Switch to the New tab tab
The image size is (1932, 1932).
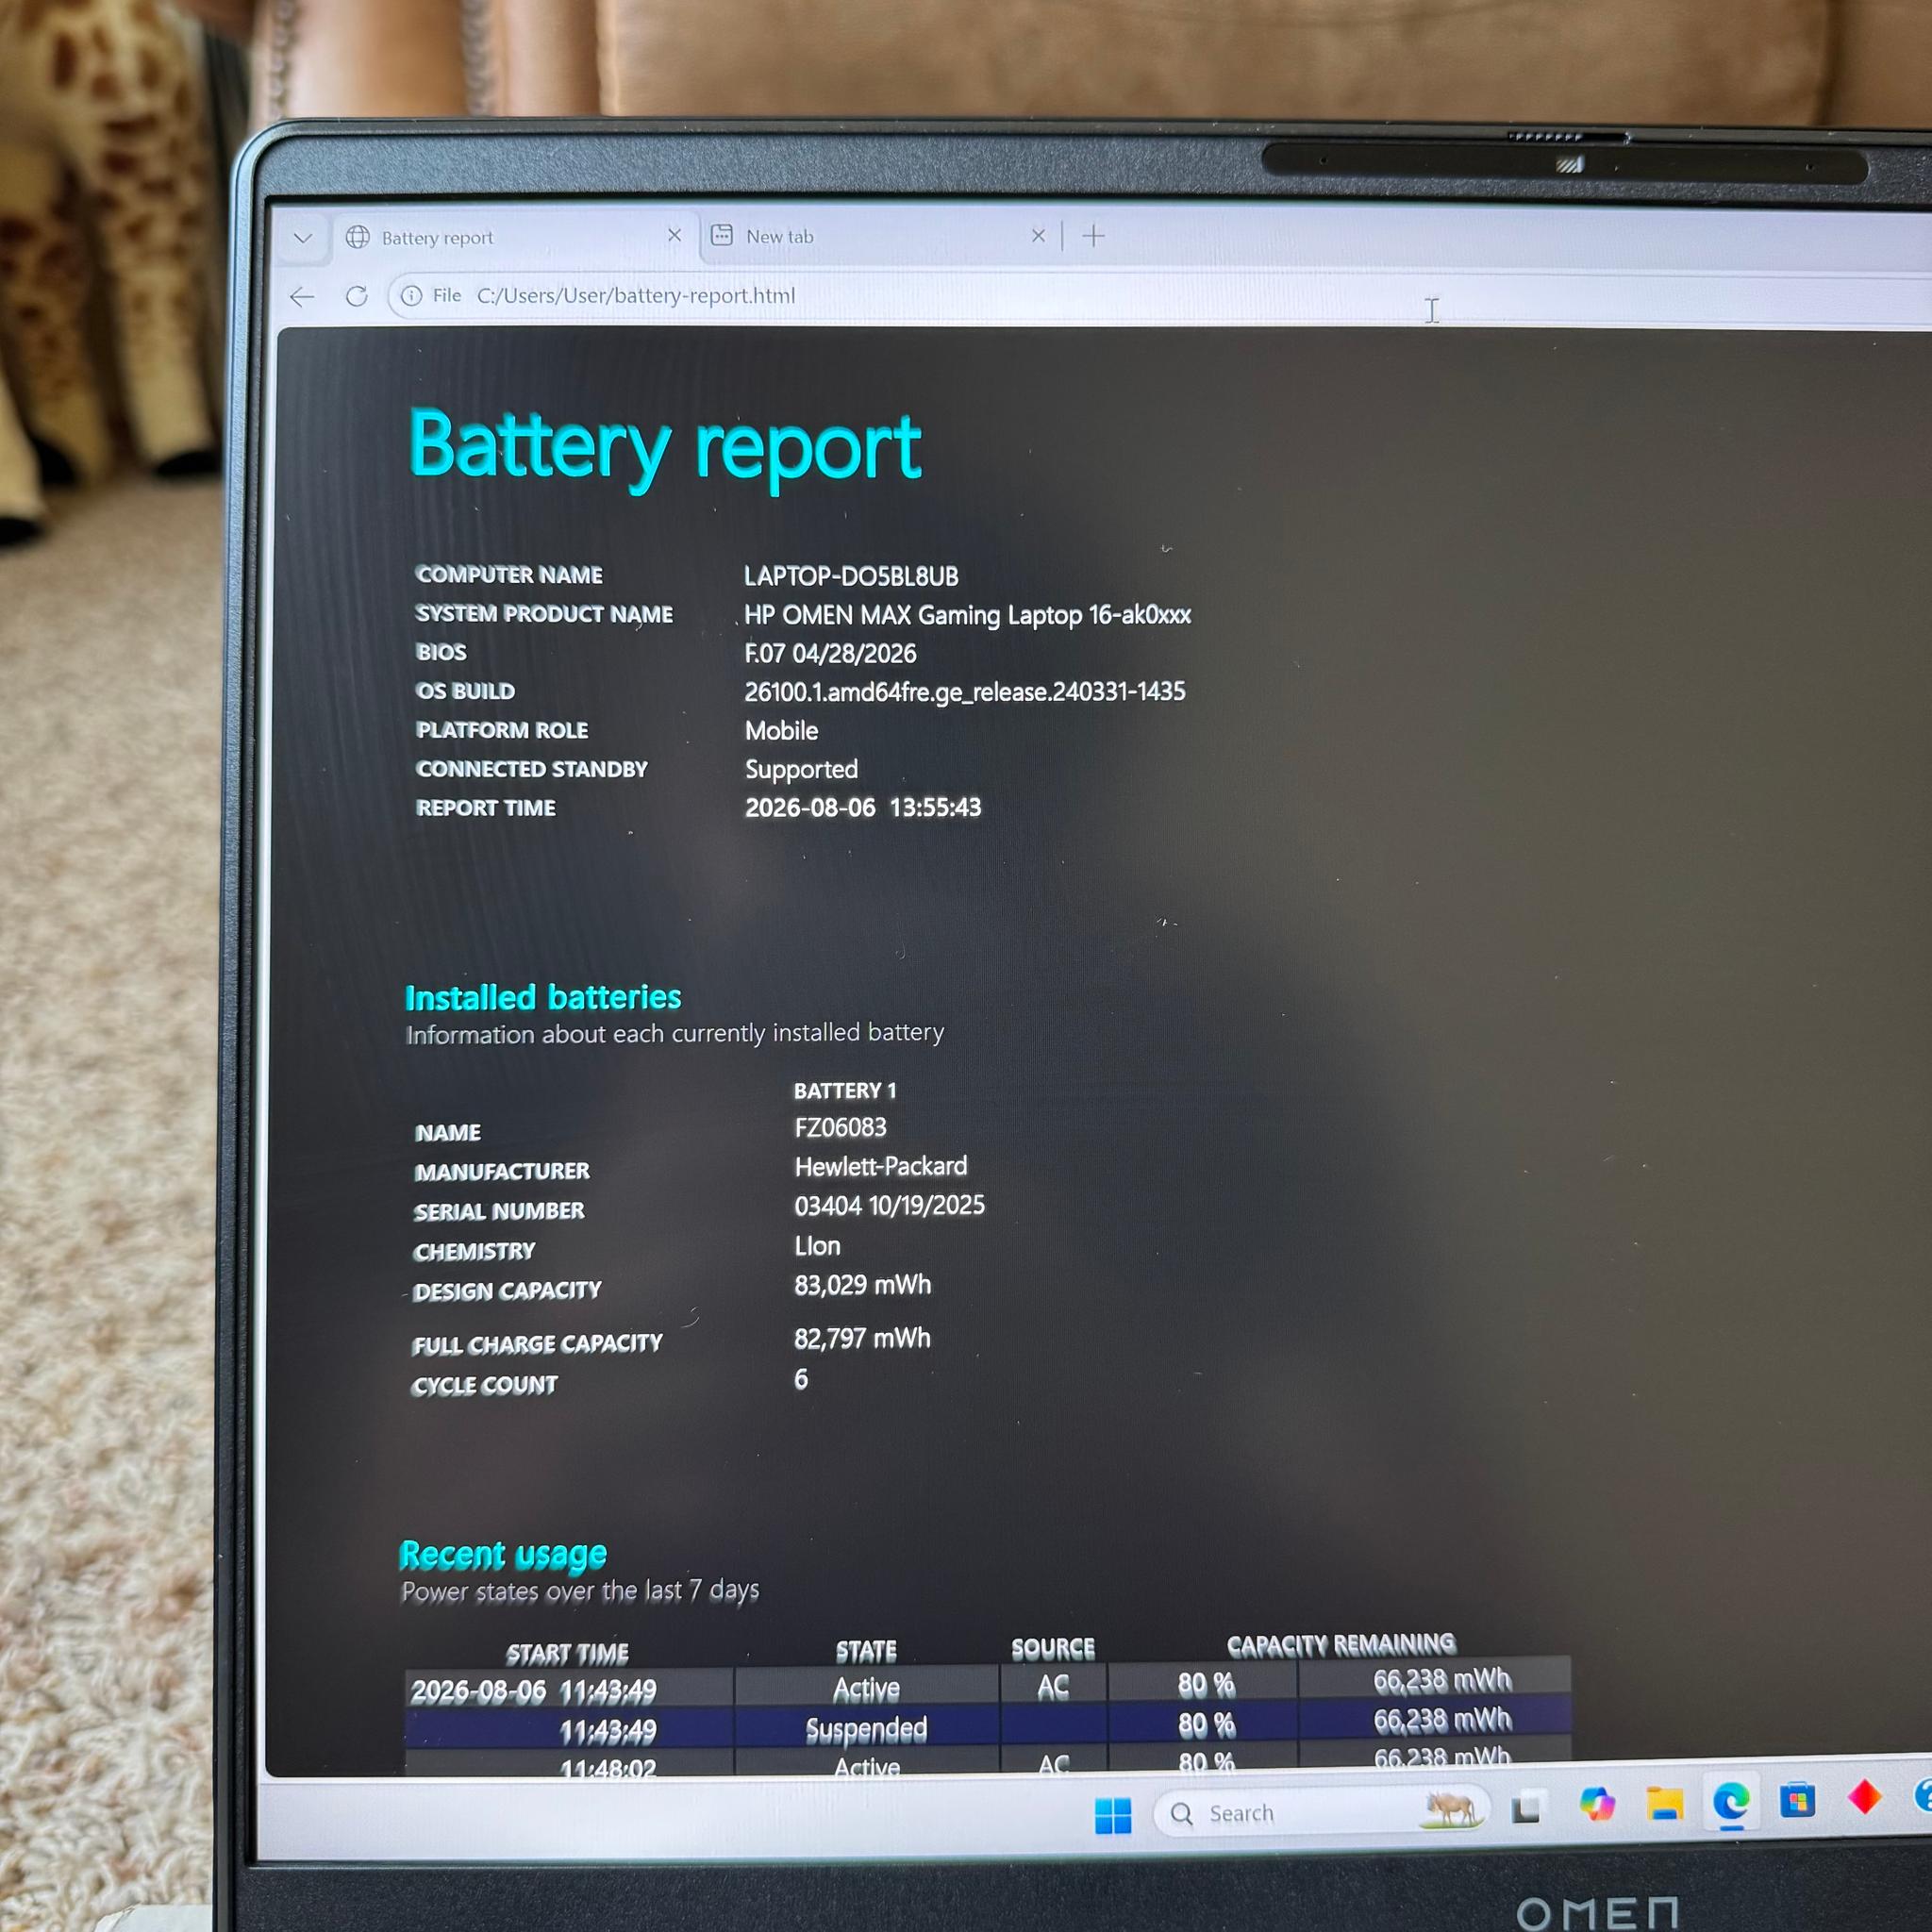coord(875,236)
